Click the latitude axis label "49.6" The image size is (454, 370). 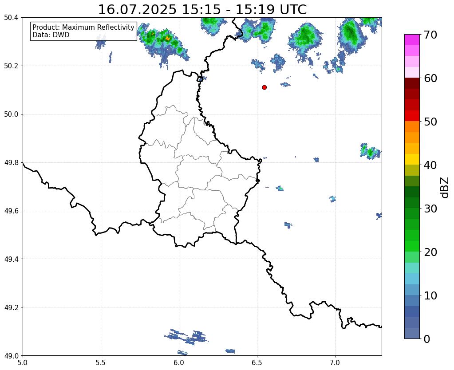tap(11, 211)
